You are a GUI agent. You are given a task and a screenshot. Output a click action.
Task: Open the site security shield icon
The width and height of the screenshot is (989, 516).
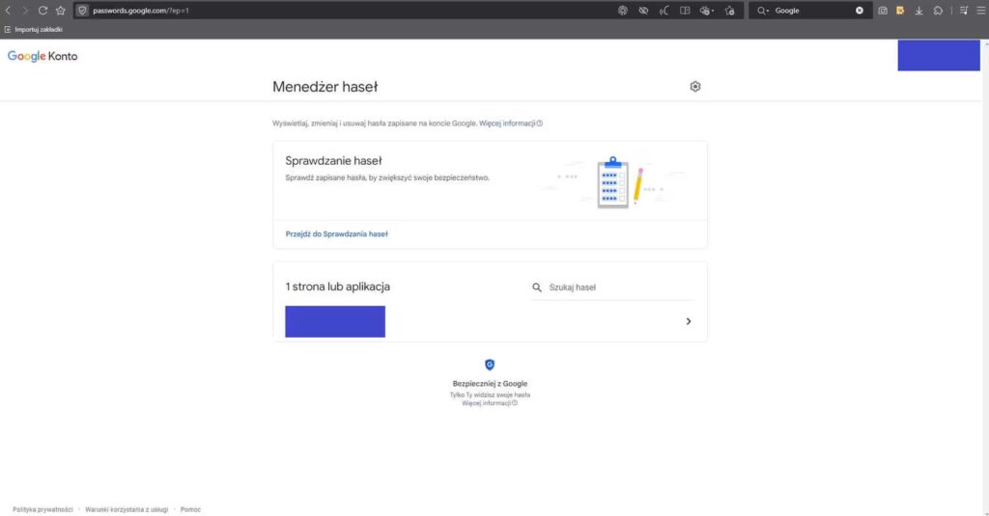pyautogui.click(x=83, y=11)
